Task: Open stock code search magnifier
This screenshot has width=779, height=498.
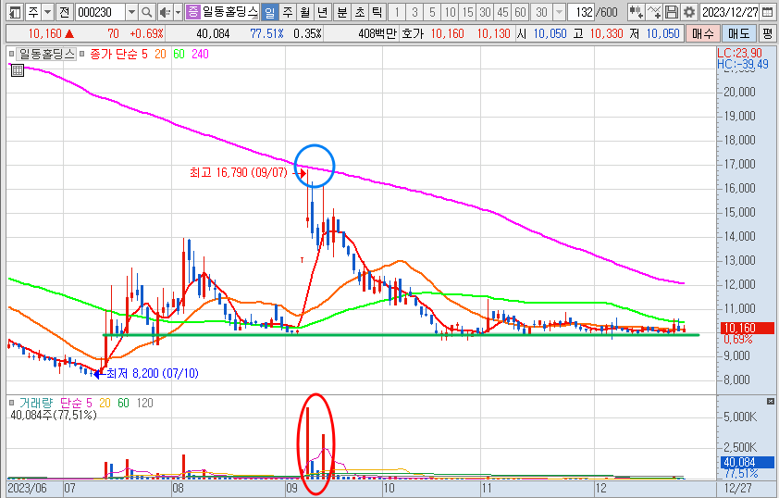Action: pyautogui.click(x=146, y=12)
